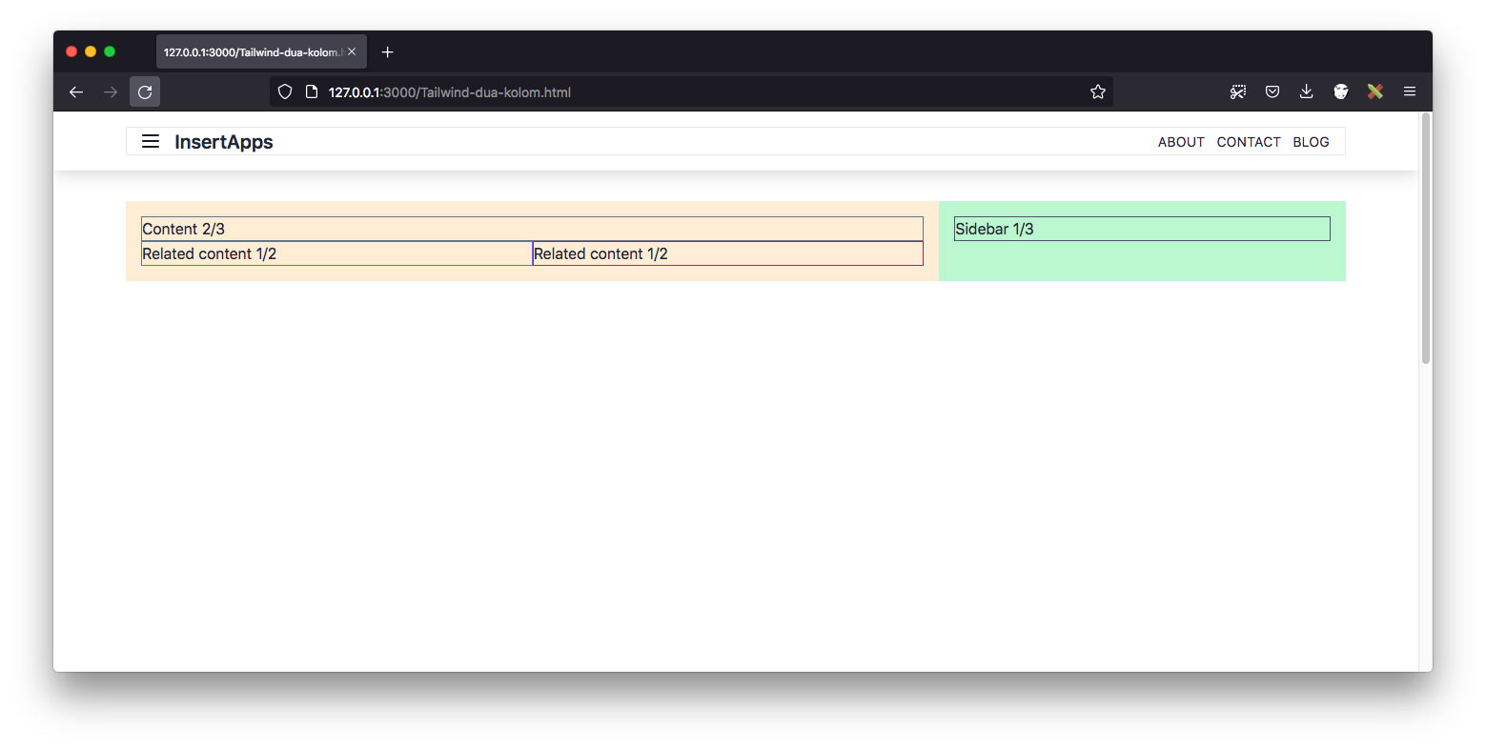Click the left Related content 1/2 box

tap(336, 253)
